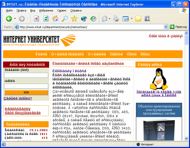Expand the Mail button dropdown arrow

[110, 19]
